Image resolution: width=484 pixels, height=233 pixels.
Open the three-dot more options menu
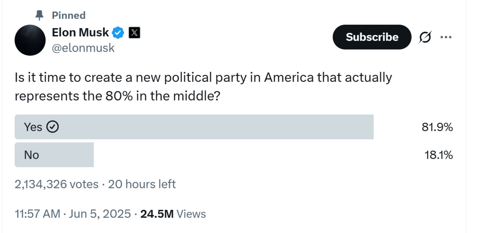(x=446, y=37)
